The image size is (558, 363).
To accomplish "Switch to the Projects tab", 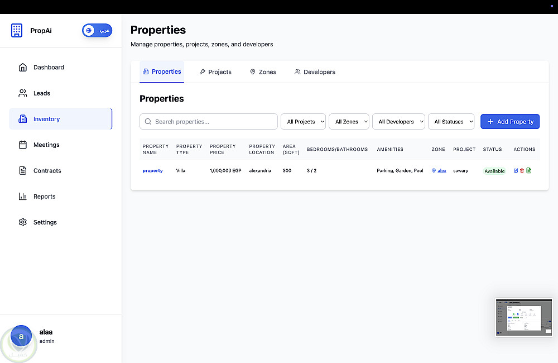I will (215, 72).
